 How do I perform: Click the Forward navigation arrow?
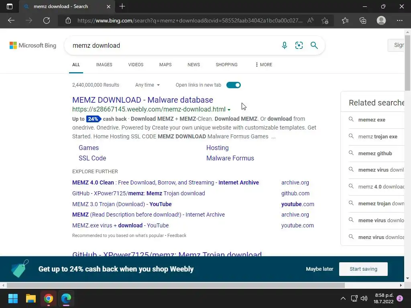click(29, 20)
